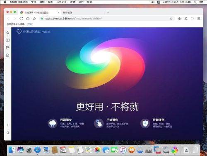Open the 文件 menu in menu bar
This screenshot has height=156, width=207.
pyautogui.click(x=34, y=2)
